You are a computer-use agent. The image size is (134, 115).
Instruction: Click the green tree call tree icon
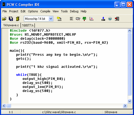click(84, 19)
